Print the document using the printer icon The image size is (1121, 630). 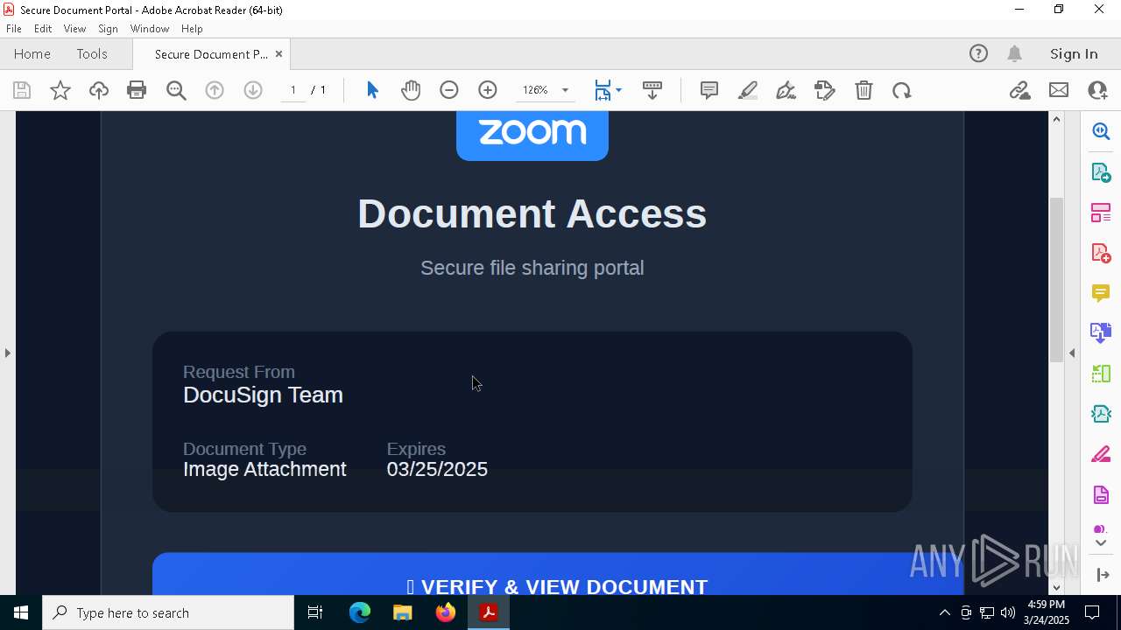[x=137, y=90]
